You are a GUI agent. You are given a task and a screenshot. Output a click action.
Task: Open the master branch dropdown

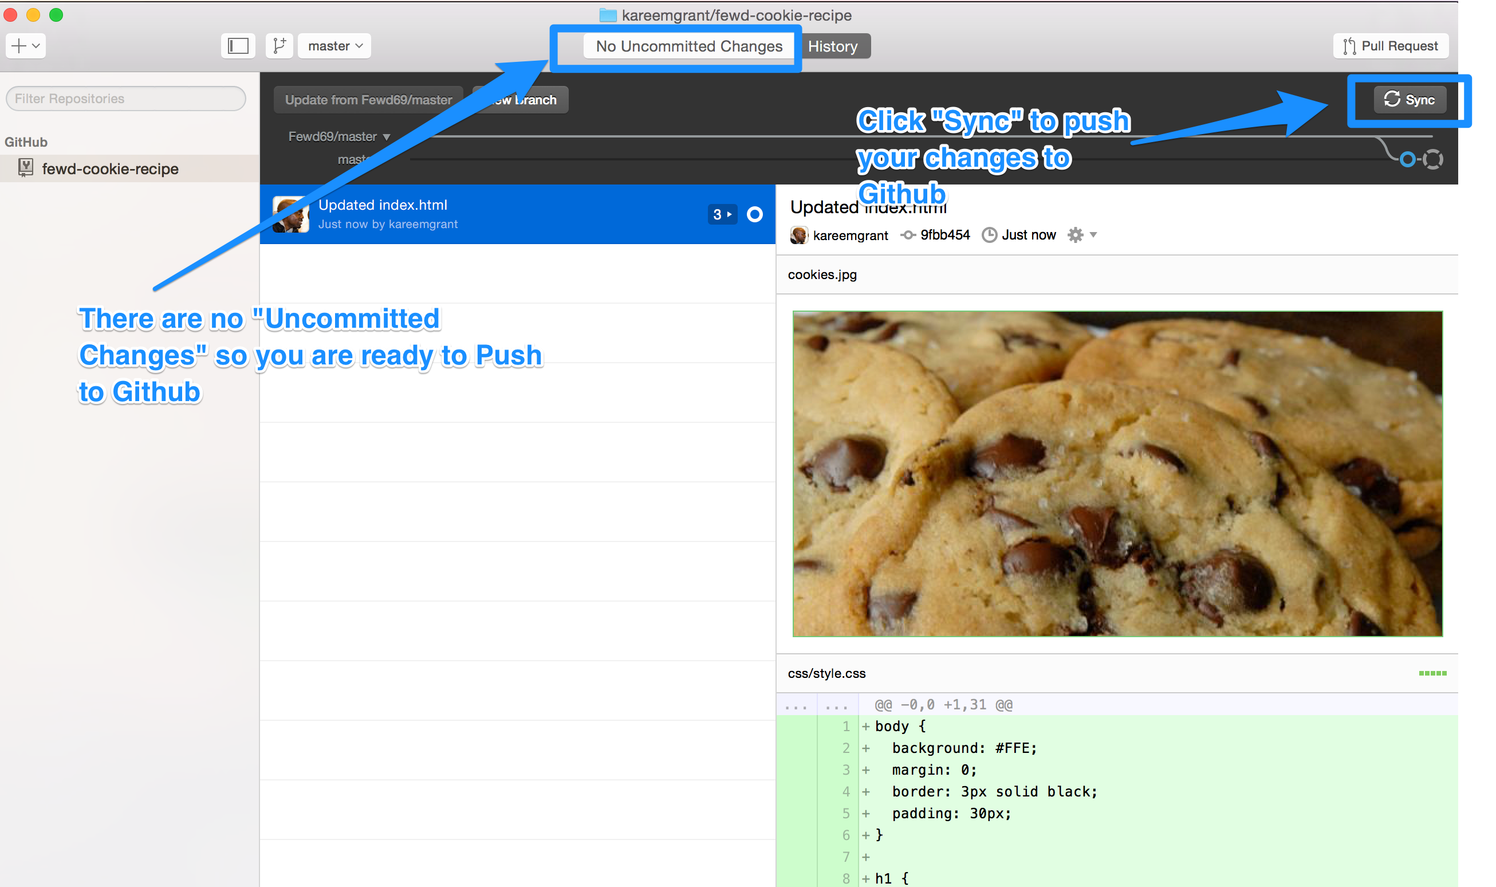pos(334,46)
